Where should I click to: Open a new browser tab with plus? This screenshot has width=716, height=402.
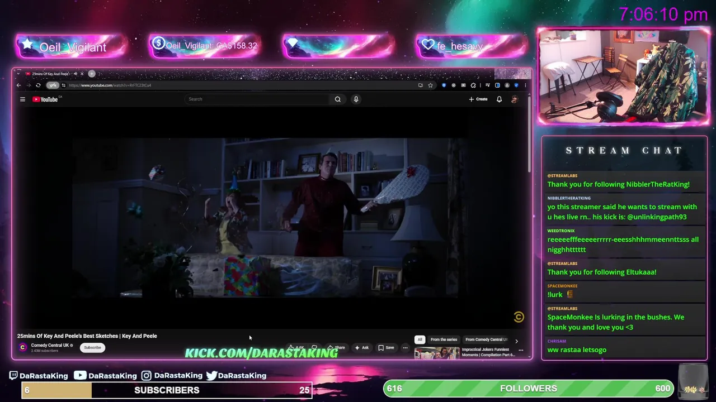coord(92,74)
